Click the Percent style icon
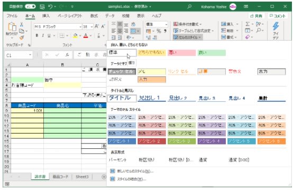293x190 pixels. pyautogui.click(x=159, y=31)
